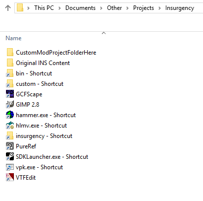Select the insurgency - Shortcut folder item

click(x=44, y=136)
